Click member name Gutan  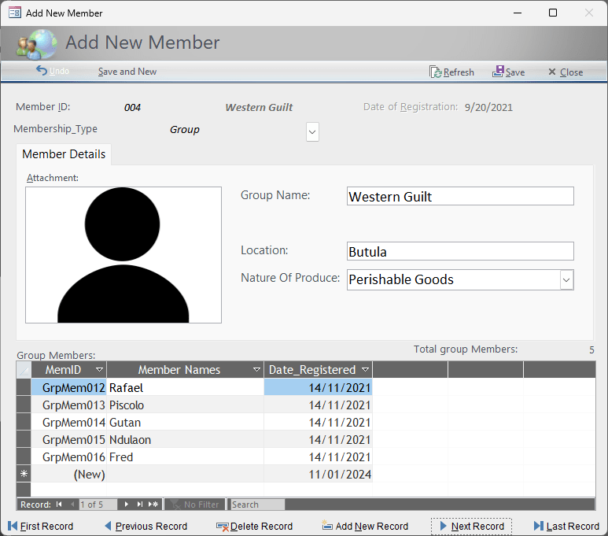125,423
